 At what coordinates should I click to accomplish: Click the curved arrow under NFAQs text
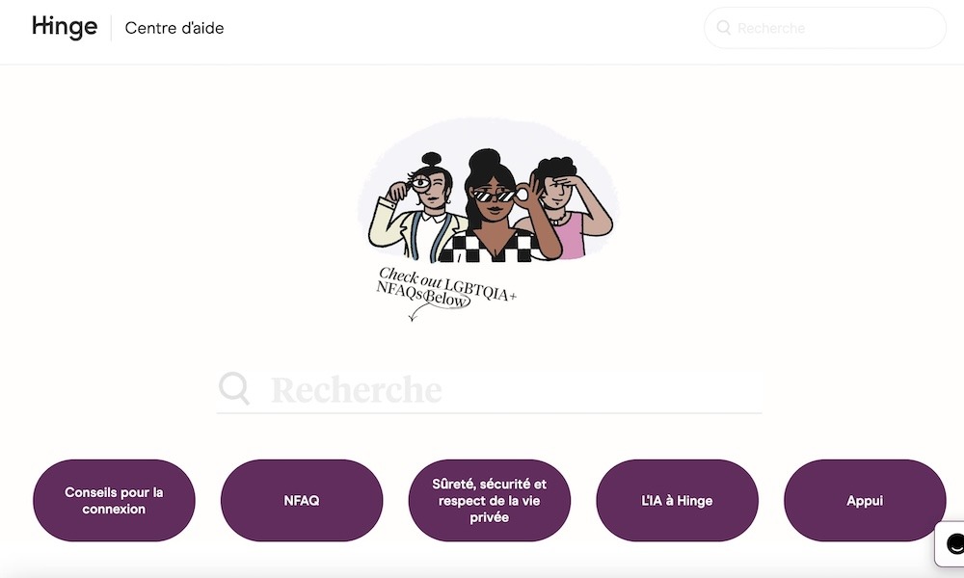tap(420, 313)
